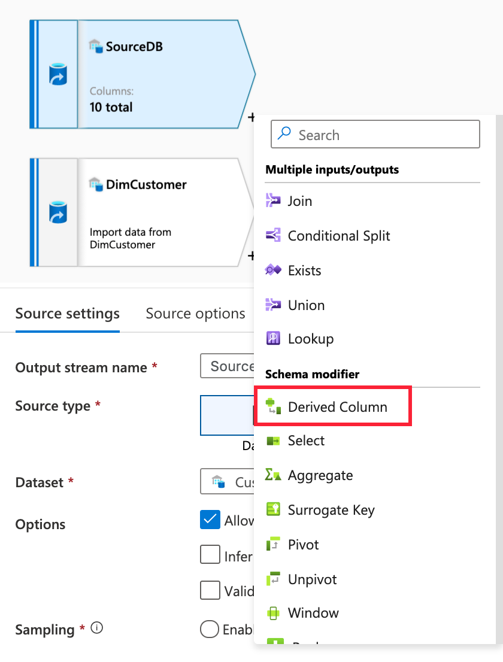
Task: Check the Infer drifted column types box
Action: (x=210, y=554)
